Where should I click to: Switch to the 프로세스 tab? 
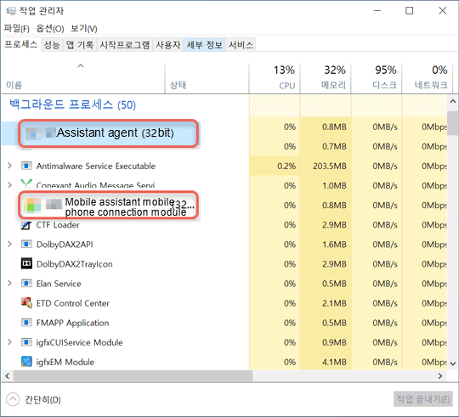(x=20, y=44)
